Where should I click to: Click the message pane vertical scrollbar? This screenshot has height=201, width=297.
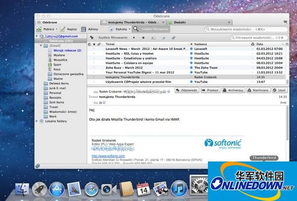287,123
